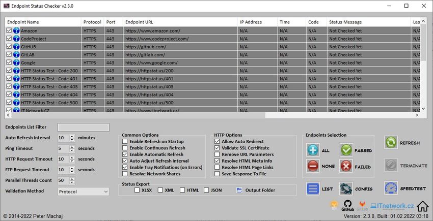Uncheck Validate SSL Certificate
433x221 pixels.
[217, 148]
